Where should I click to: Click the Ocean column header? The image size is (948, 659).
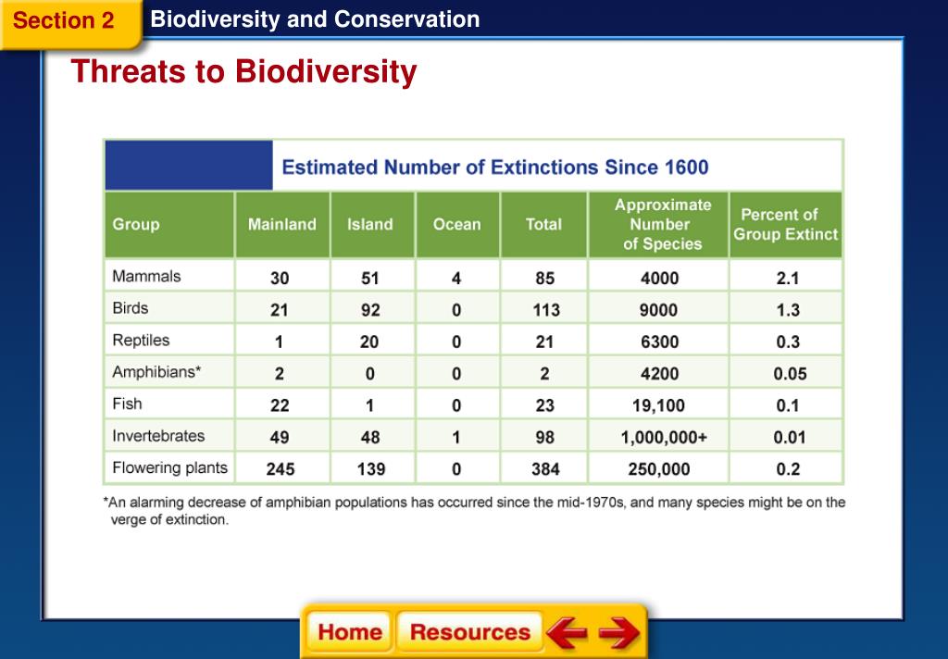coord(457,224)
